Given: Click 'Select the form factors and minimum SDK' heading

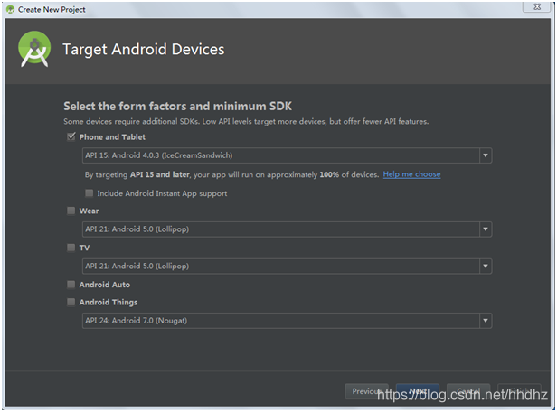Looking at the screenshot, I should click(177, 106).
